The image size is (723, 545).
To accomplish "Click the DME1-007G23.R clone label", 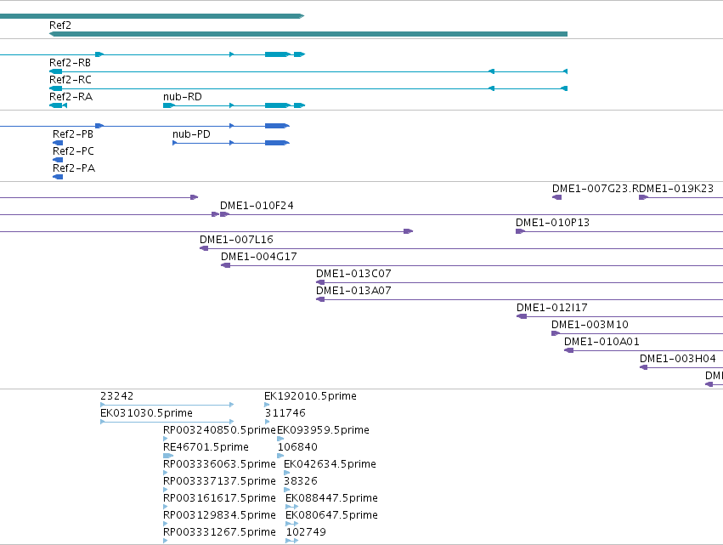I will 596,190.
